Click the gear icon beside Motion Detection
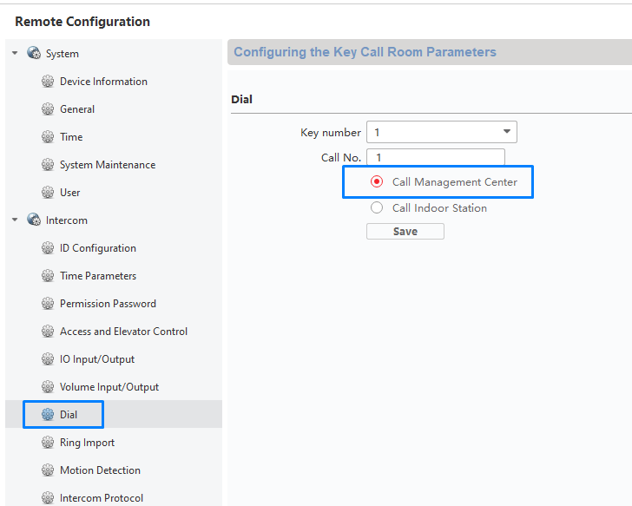Viewport: 632px width, 506px height. [x=48, y=470]
